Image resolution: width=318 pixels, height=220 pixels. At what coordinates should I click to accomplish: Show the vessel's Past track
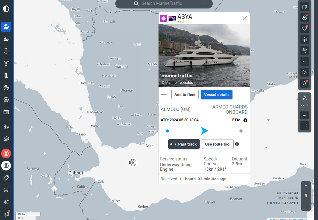(184, 144)
